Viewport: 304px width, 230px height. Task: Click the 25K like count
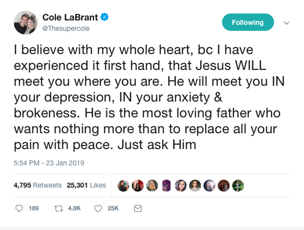[x=113, y=208]
